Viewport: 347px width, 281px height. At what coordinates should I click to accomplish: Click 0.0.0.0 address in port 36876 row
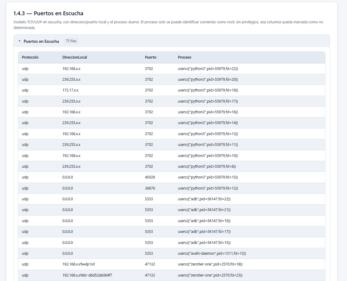68,188
